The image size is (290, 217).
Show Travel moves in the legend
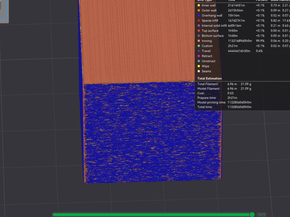tap(206, 51)
